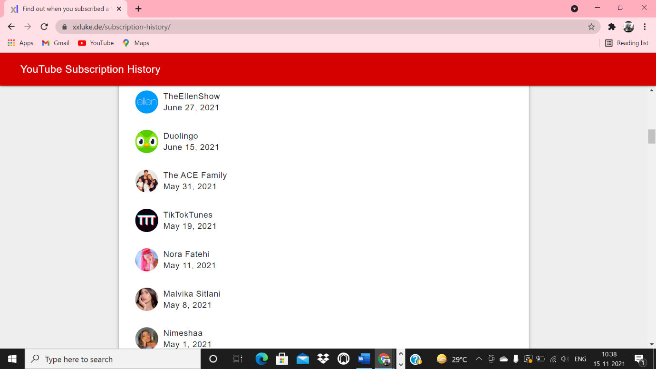The width and height of the screenshot is (656, 369).
Task: Open the Wi-Fi network tray icon
Action: click(x=553, y=359)
